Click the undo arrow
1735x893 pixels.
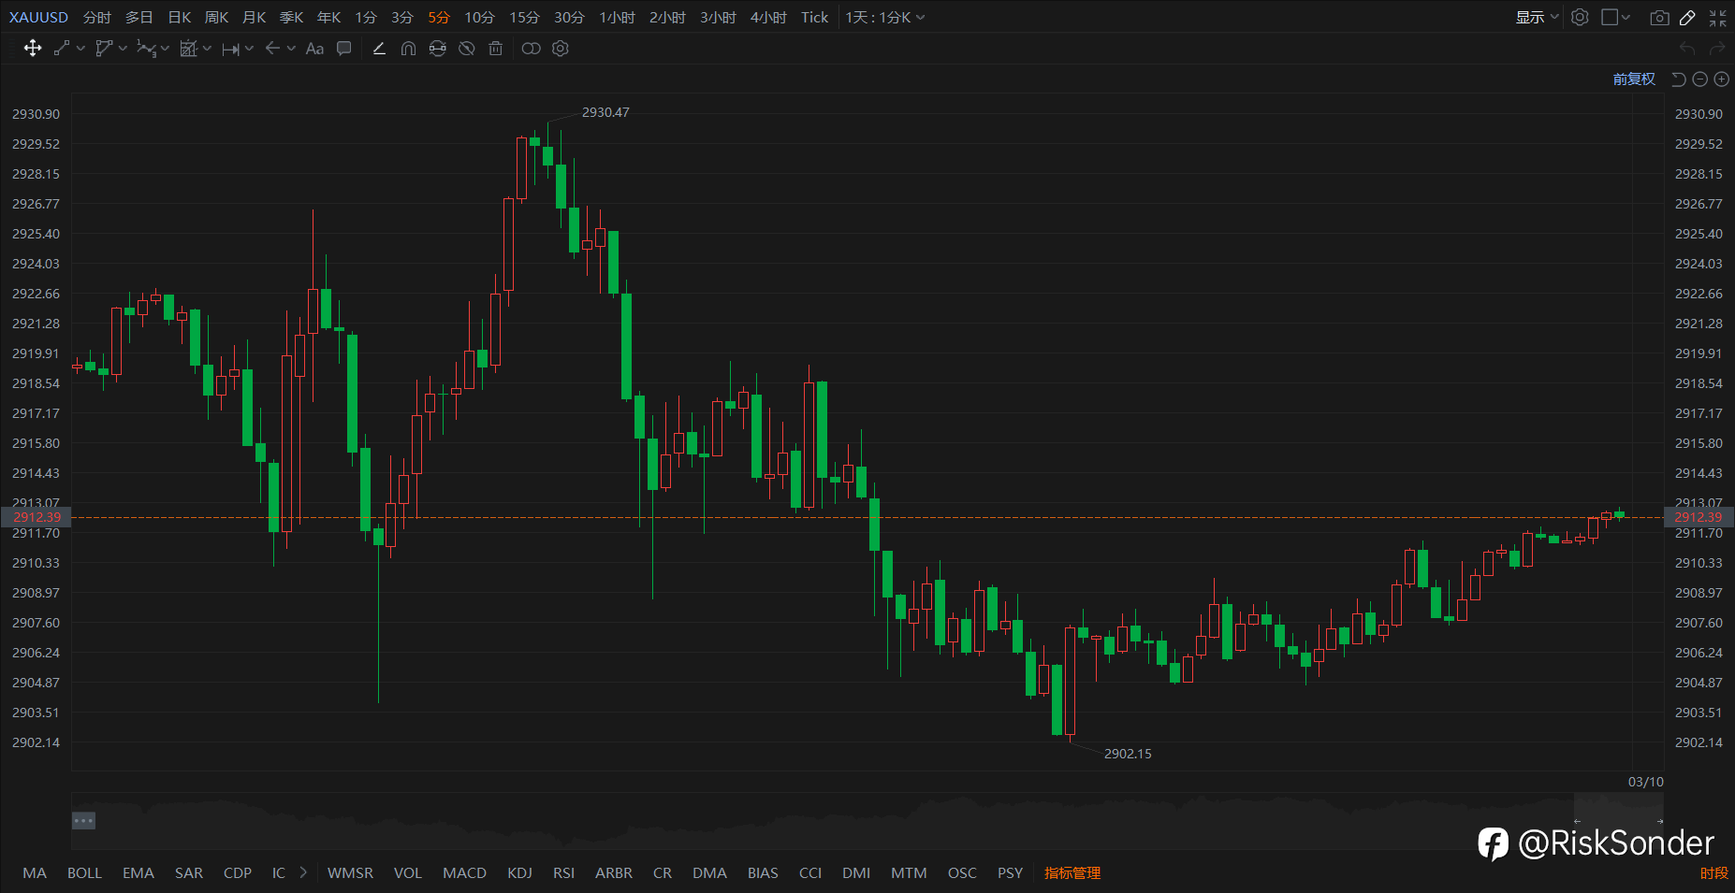[1687, 49]
